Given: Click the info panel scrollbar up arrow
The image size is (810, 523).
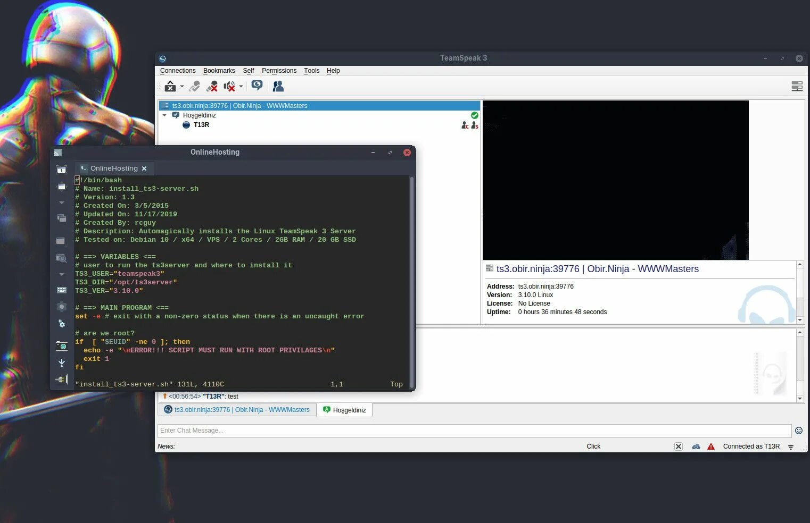Looking at the screenshot, I should click(x=800, y=265).
